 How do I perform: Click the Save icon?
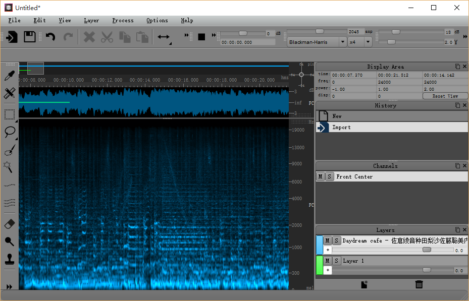point(29,36)
